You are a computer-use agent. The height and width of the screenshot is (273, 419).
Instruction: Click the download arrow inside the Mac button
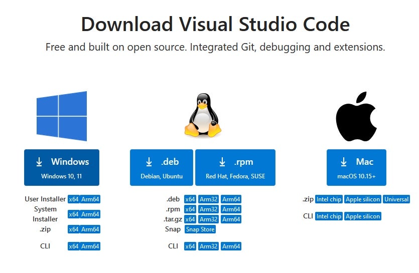click(x=344, y=162)
